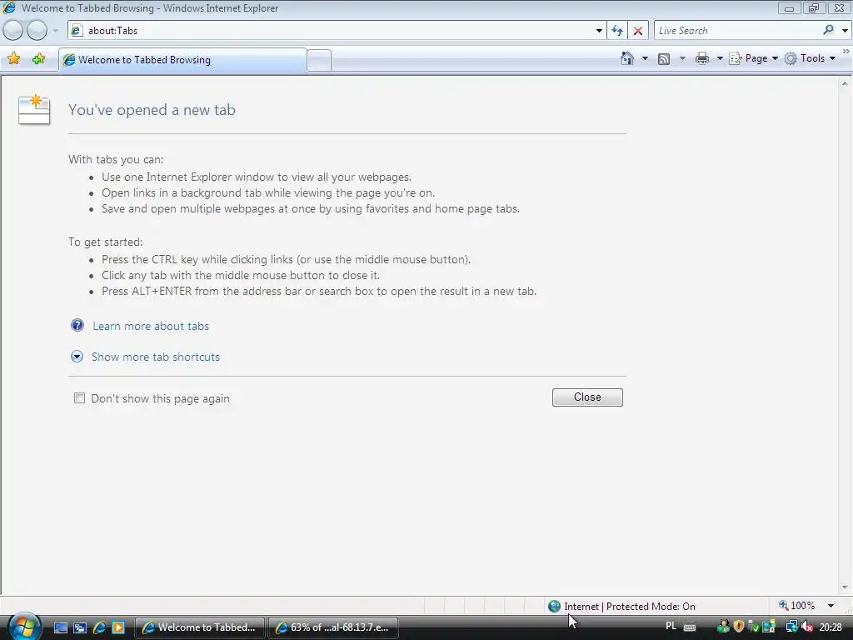Click the scrollbar up arrow
This screenshot has height=640, width=853.
point(845,83)
